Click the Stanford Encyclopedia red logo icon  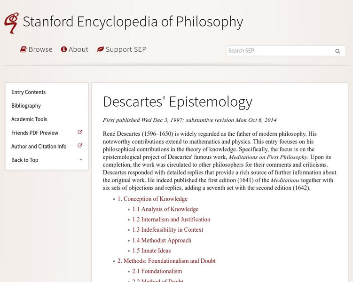pos(11,23)
